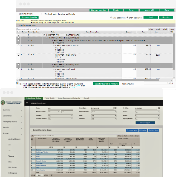Click the Municipal Administration logo emblem
The height and width of the screenshot is (177, 176).
pos(3,103)
